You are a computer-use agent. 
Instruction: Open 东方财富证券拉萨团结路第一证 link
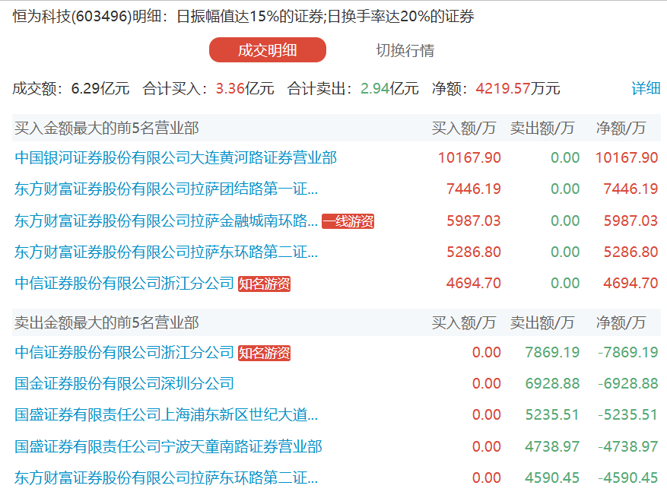point(167,189)
